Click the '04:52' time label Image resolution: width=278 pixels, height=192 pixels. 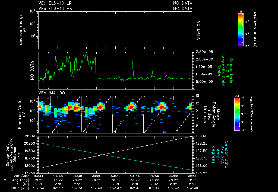pyautogui.click(x=116, y=176)
